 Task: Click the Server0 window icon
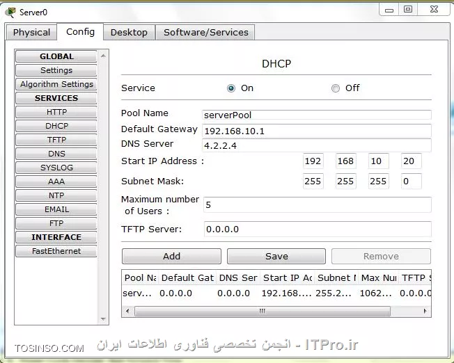(10, 13)
